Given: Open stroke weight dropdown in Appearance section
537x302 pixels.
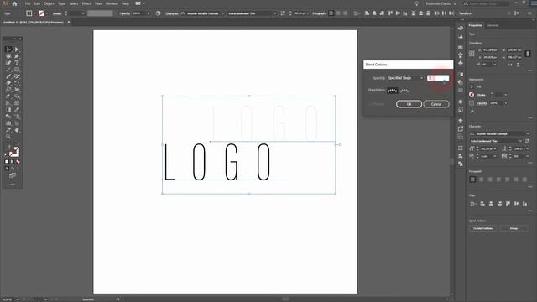Looking at the screenshot, I should 506,95.
